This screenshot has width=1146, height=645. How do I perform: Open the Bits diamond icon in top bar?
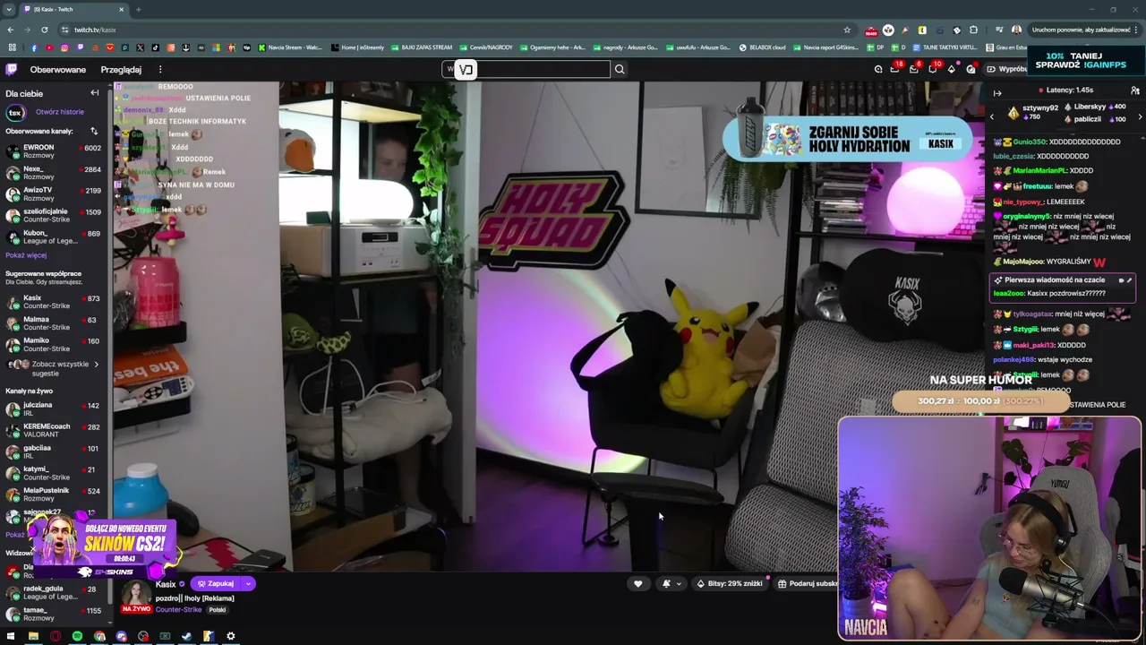pos(952,69)
